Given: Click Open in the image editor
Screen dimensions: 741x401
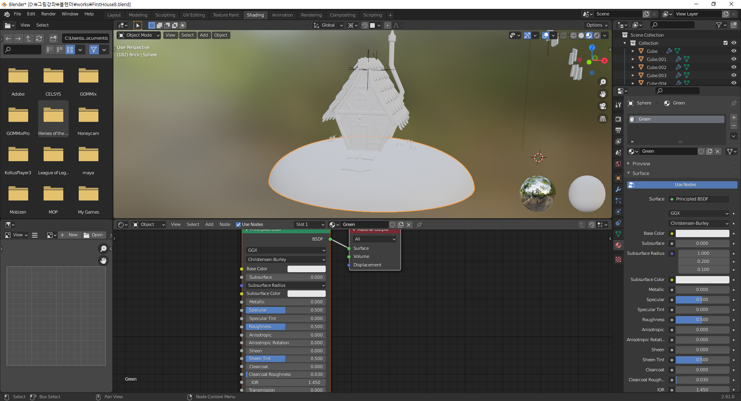Looking at the screenshot, I should pyautogui.click(x=93, y=235).
